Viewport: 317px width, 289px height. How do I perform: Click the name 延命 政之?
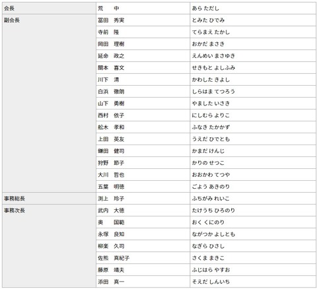pyautogui.click(x=111, y=56)
